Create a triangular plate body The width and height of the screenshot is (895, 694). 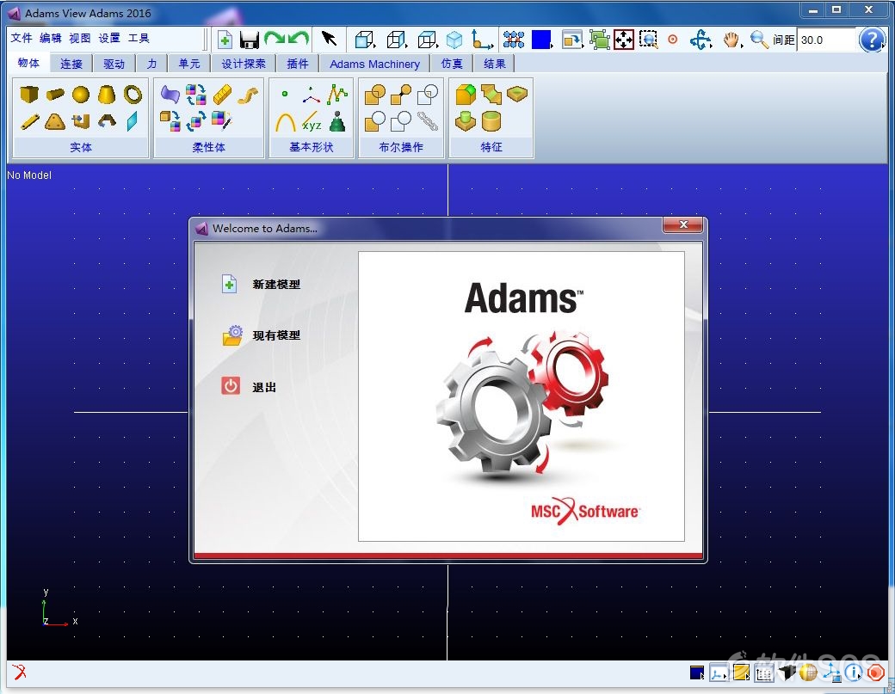tap(55, 121)
